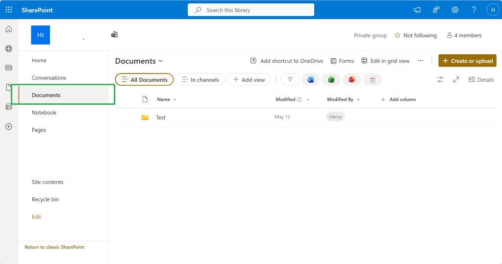Click the Private group label
This screenshot has height=264, width=502.
tap(371, 35)
